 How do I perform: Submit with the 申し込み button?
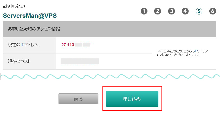click(132, 99)
